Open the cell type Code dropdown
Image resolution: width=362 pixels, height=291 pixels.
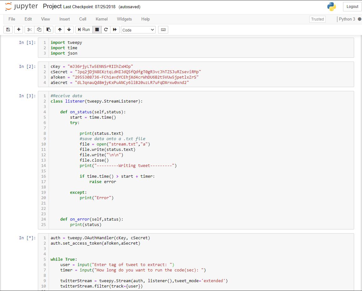138,30
